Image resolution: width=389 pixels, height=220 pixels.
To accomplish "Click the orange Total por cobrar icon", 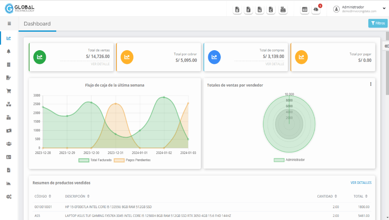I will tap(127, 57).
